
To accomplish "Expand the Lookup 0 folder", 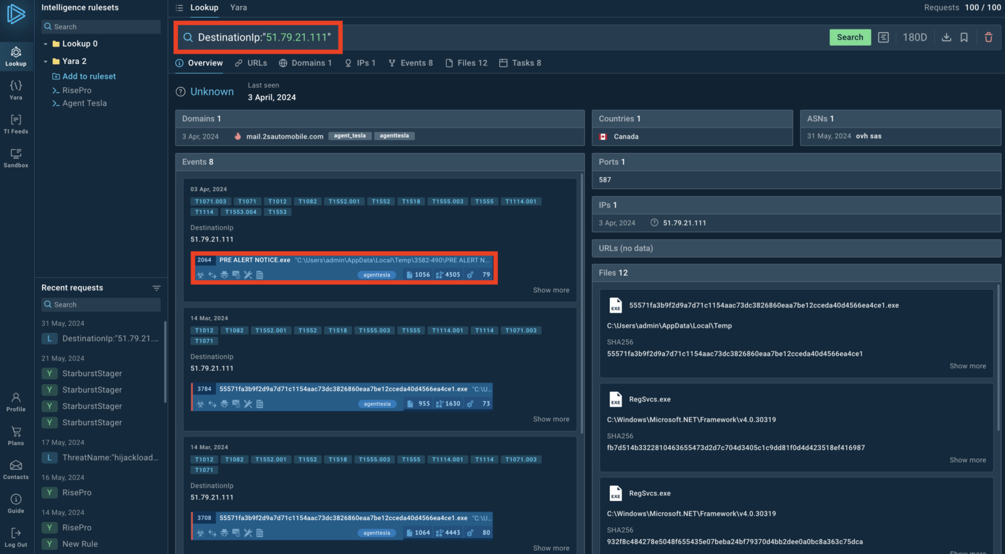I will pos(46,45).
